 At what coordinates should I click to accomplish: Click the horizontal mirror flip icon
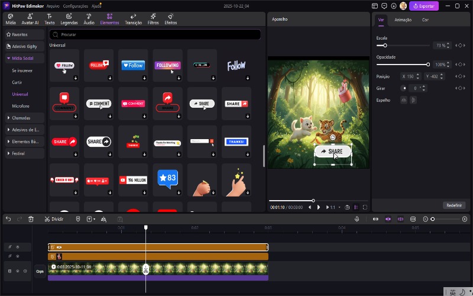pyautogui.click(x=404, y=100)
